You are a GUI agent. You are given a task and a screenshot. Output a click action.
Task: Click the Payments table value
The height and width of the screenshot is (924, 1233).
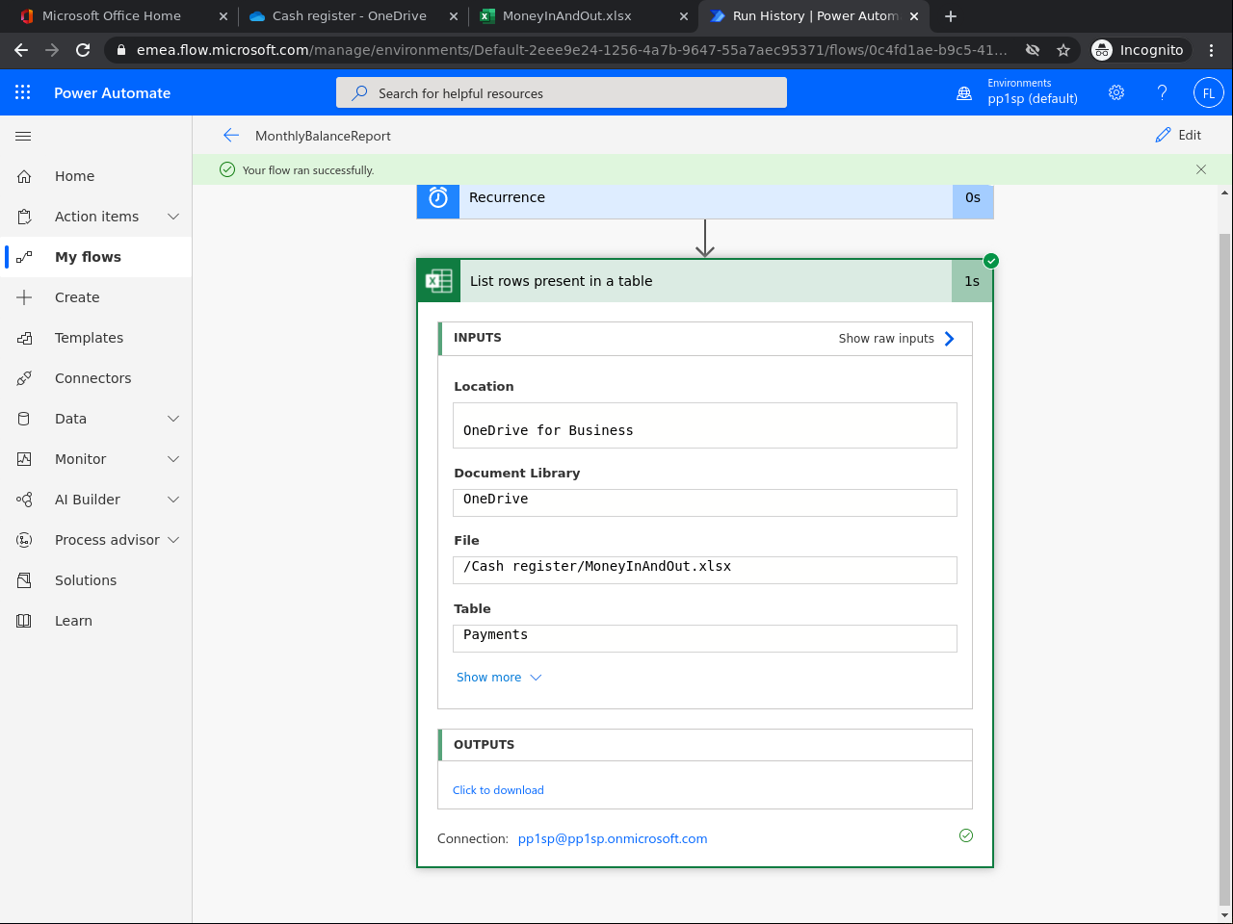705,638
